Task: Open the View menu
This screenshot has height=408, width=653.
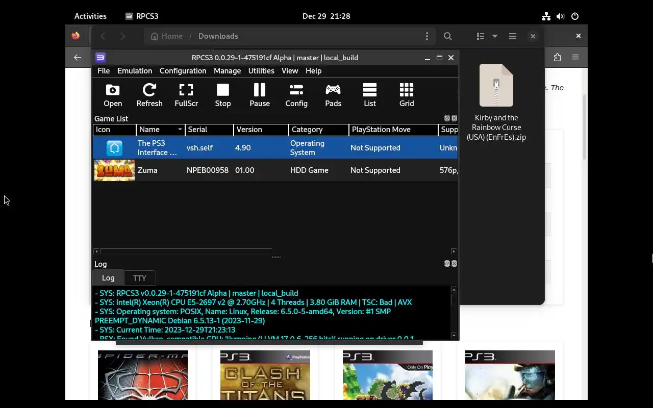Action: tap(290, 71)
